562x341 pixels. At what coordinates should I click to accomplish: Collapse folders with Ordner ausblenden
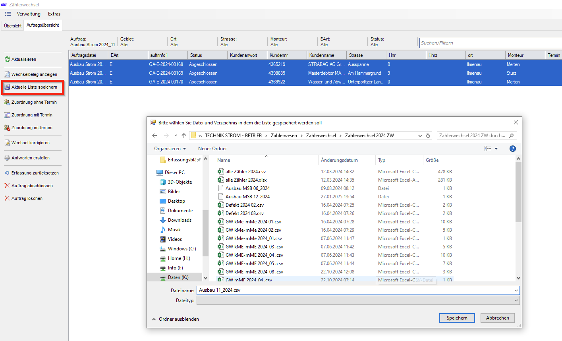(x=175, y=319)
